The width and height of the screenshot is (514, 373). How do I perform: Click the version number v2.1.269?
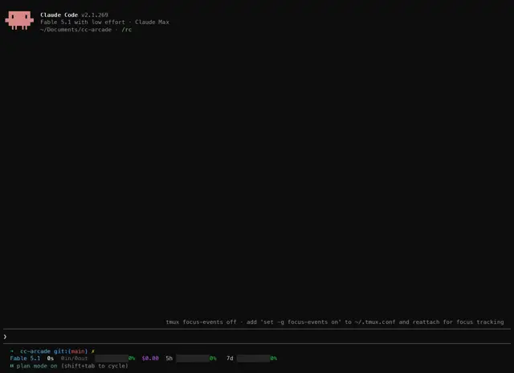pyautogui.click(x=95, y=14)
